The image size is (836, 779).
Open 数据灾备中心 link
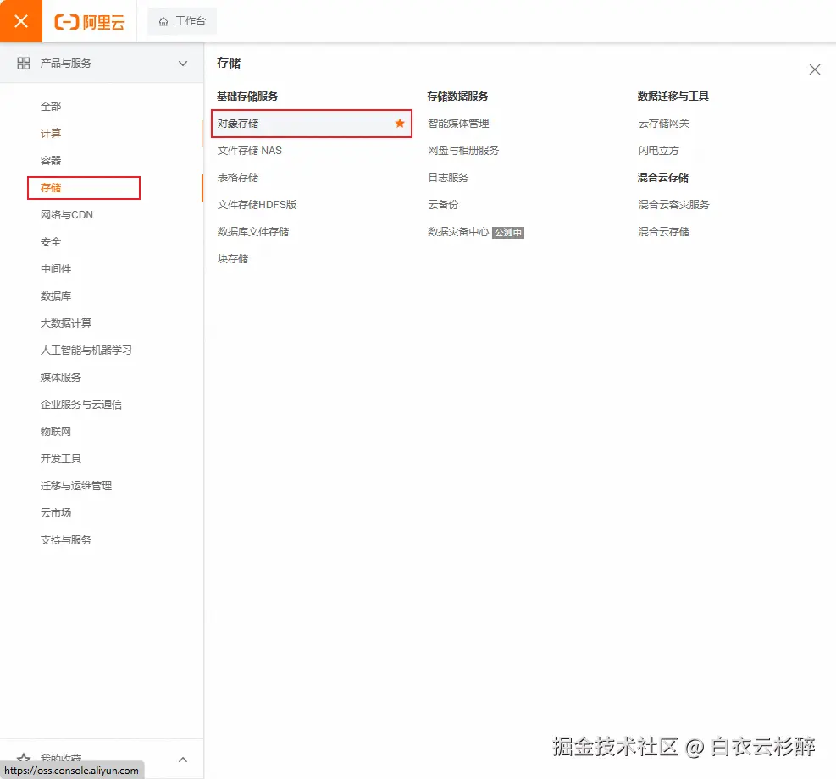pyautogui.click(x=458, y=232)
